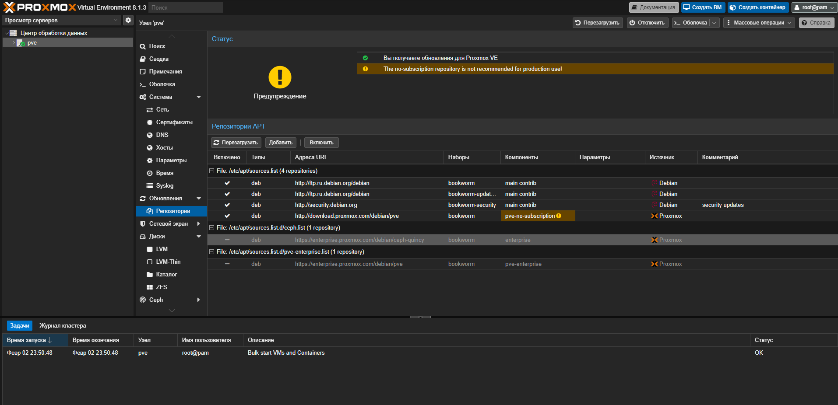The height and width of the screenshot is (405, 838).
Task: Click the Ceph spiral icon
Action: click(x=143, y=300)
